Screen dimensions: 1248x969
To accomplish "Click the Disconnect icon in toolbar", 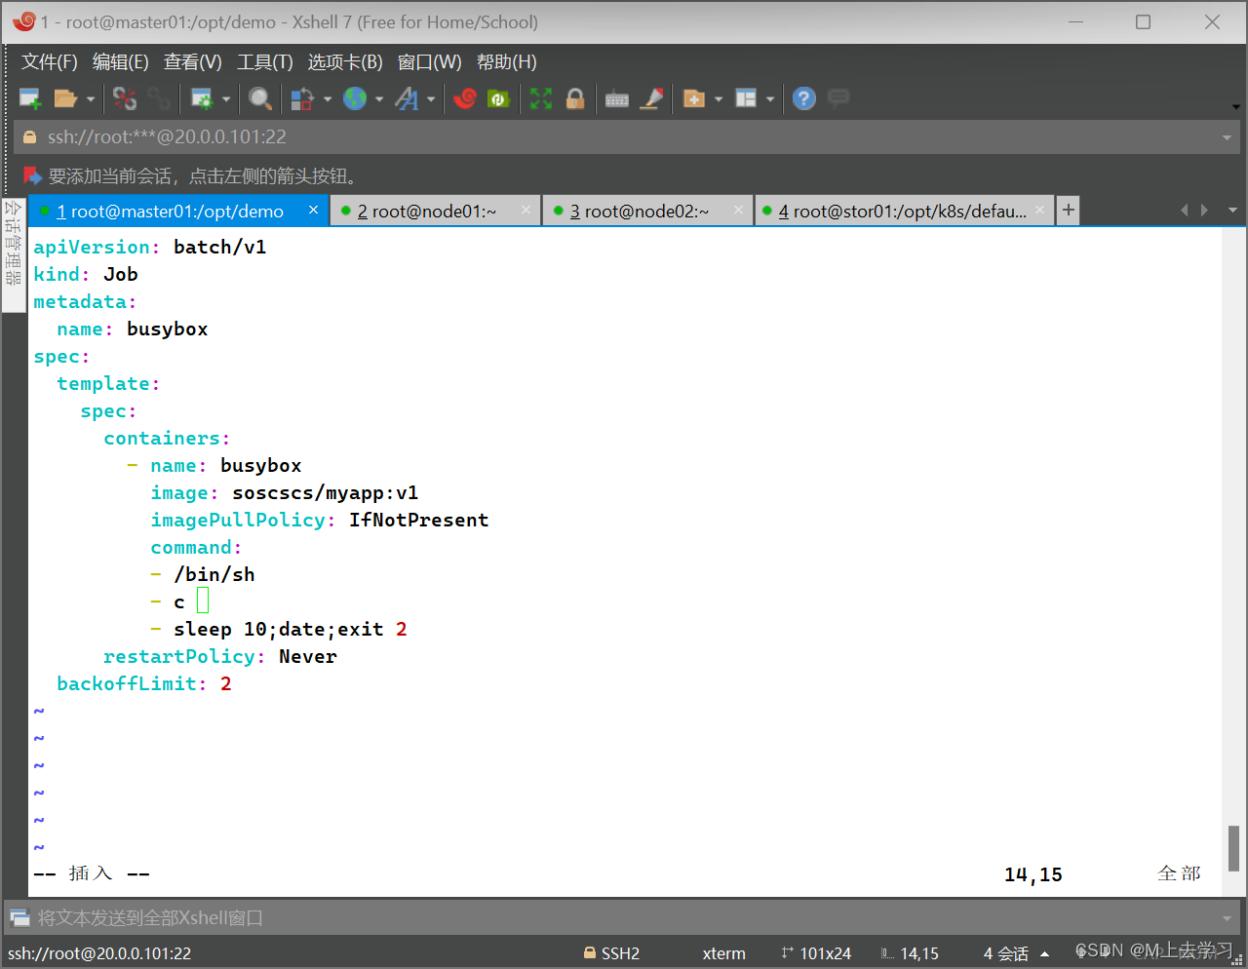I will [125, 98].
